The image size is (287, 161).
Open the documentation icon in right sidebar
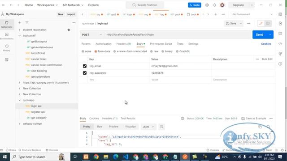pyautogui.click(x=280, y=23)
